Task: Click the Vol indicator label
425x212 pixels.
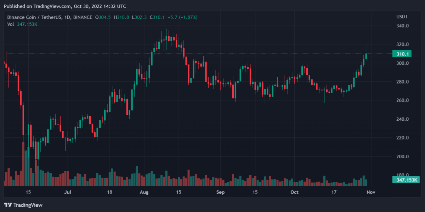Action: pyautogui.click(x=11, y=24)
